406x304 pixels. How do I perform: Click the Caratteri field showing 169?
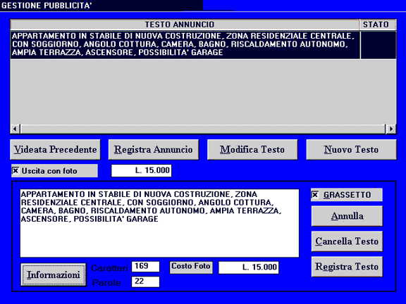coord(145,267)
